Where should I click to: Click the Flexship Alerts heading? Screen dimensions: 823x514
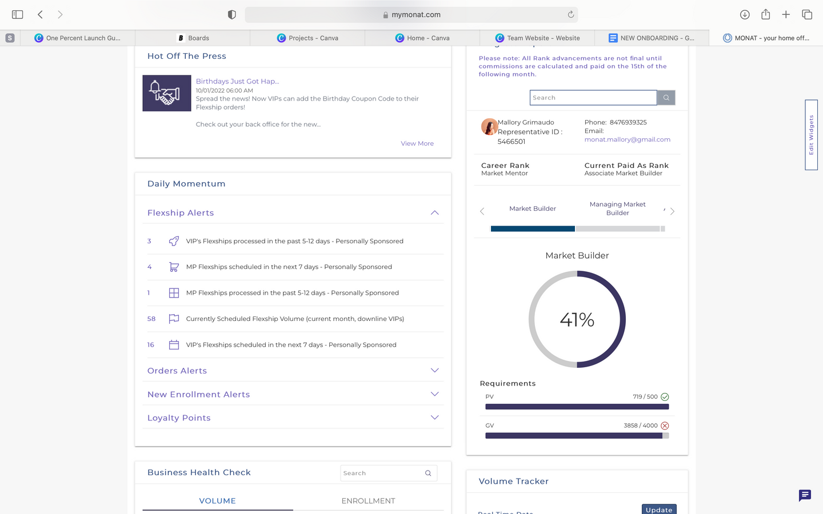point(181,212)
